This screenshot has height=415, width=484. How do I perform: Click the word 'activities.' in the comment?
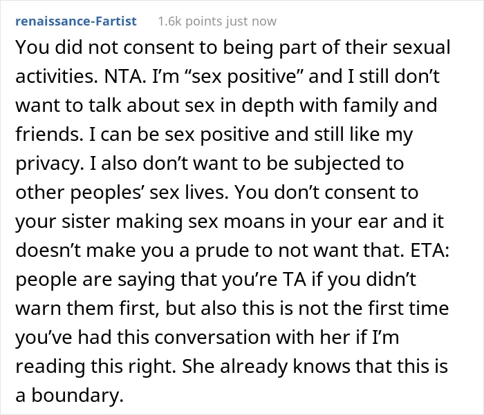(57, 76)
